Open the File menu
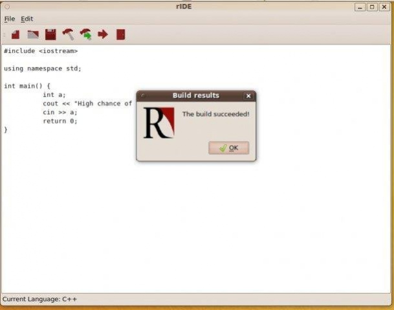394x310 pixels. click(x=10, y=19)
